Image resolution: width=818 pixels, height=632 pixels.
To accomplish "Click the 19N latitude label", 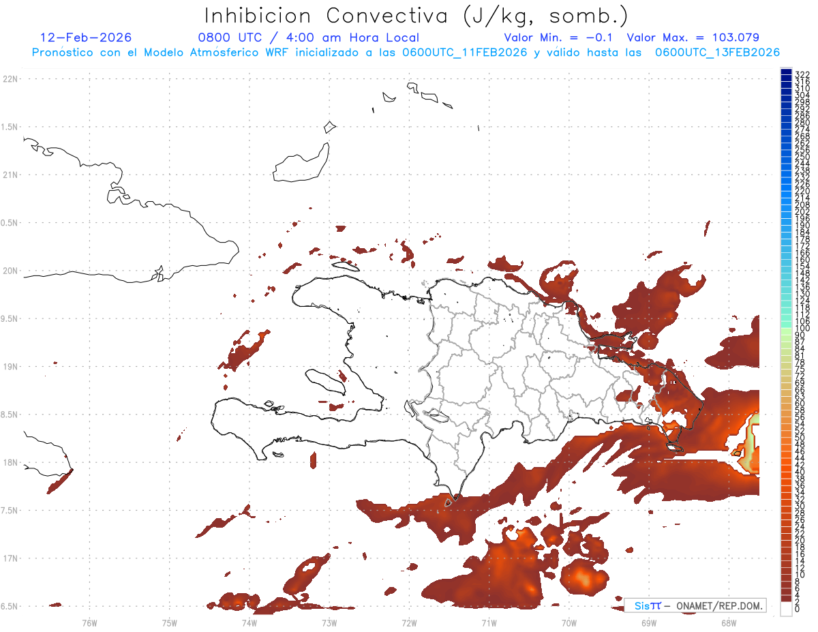I will click(x=10, y=366).
